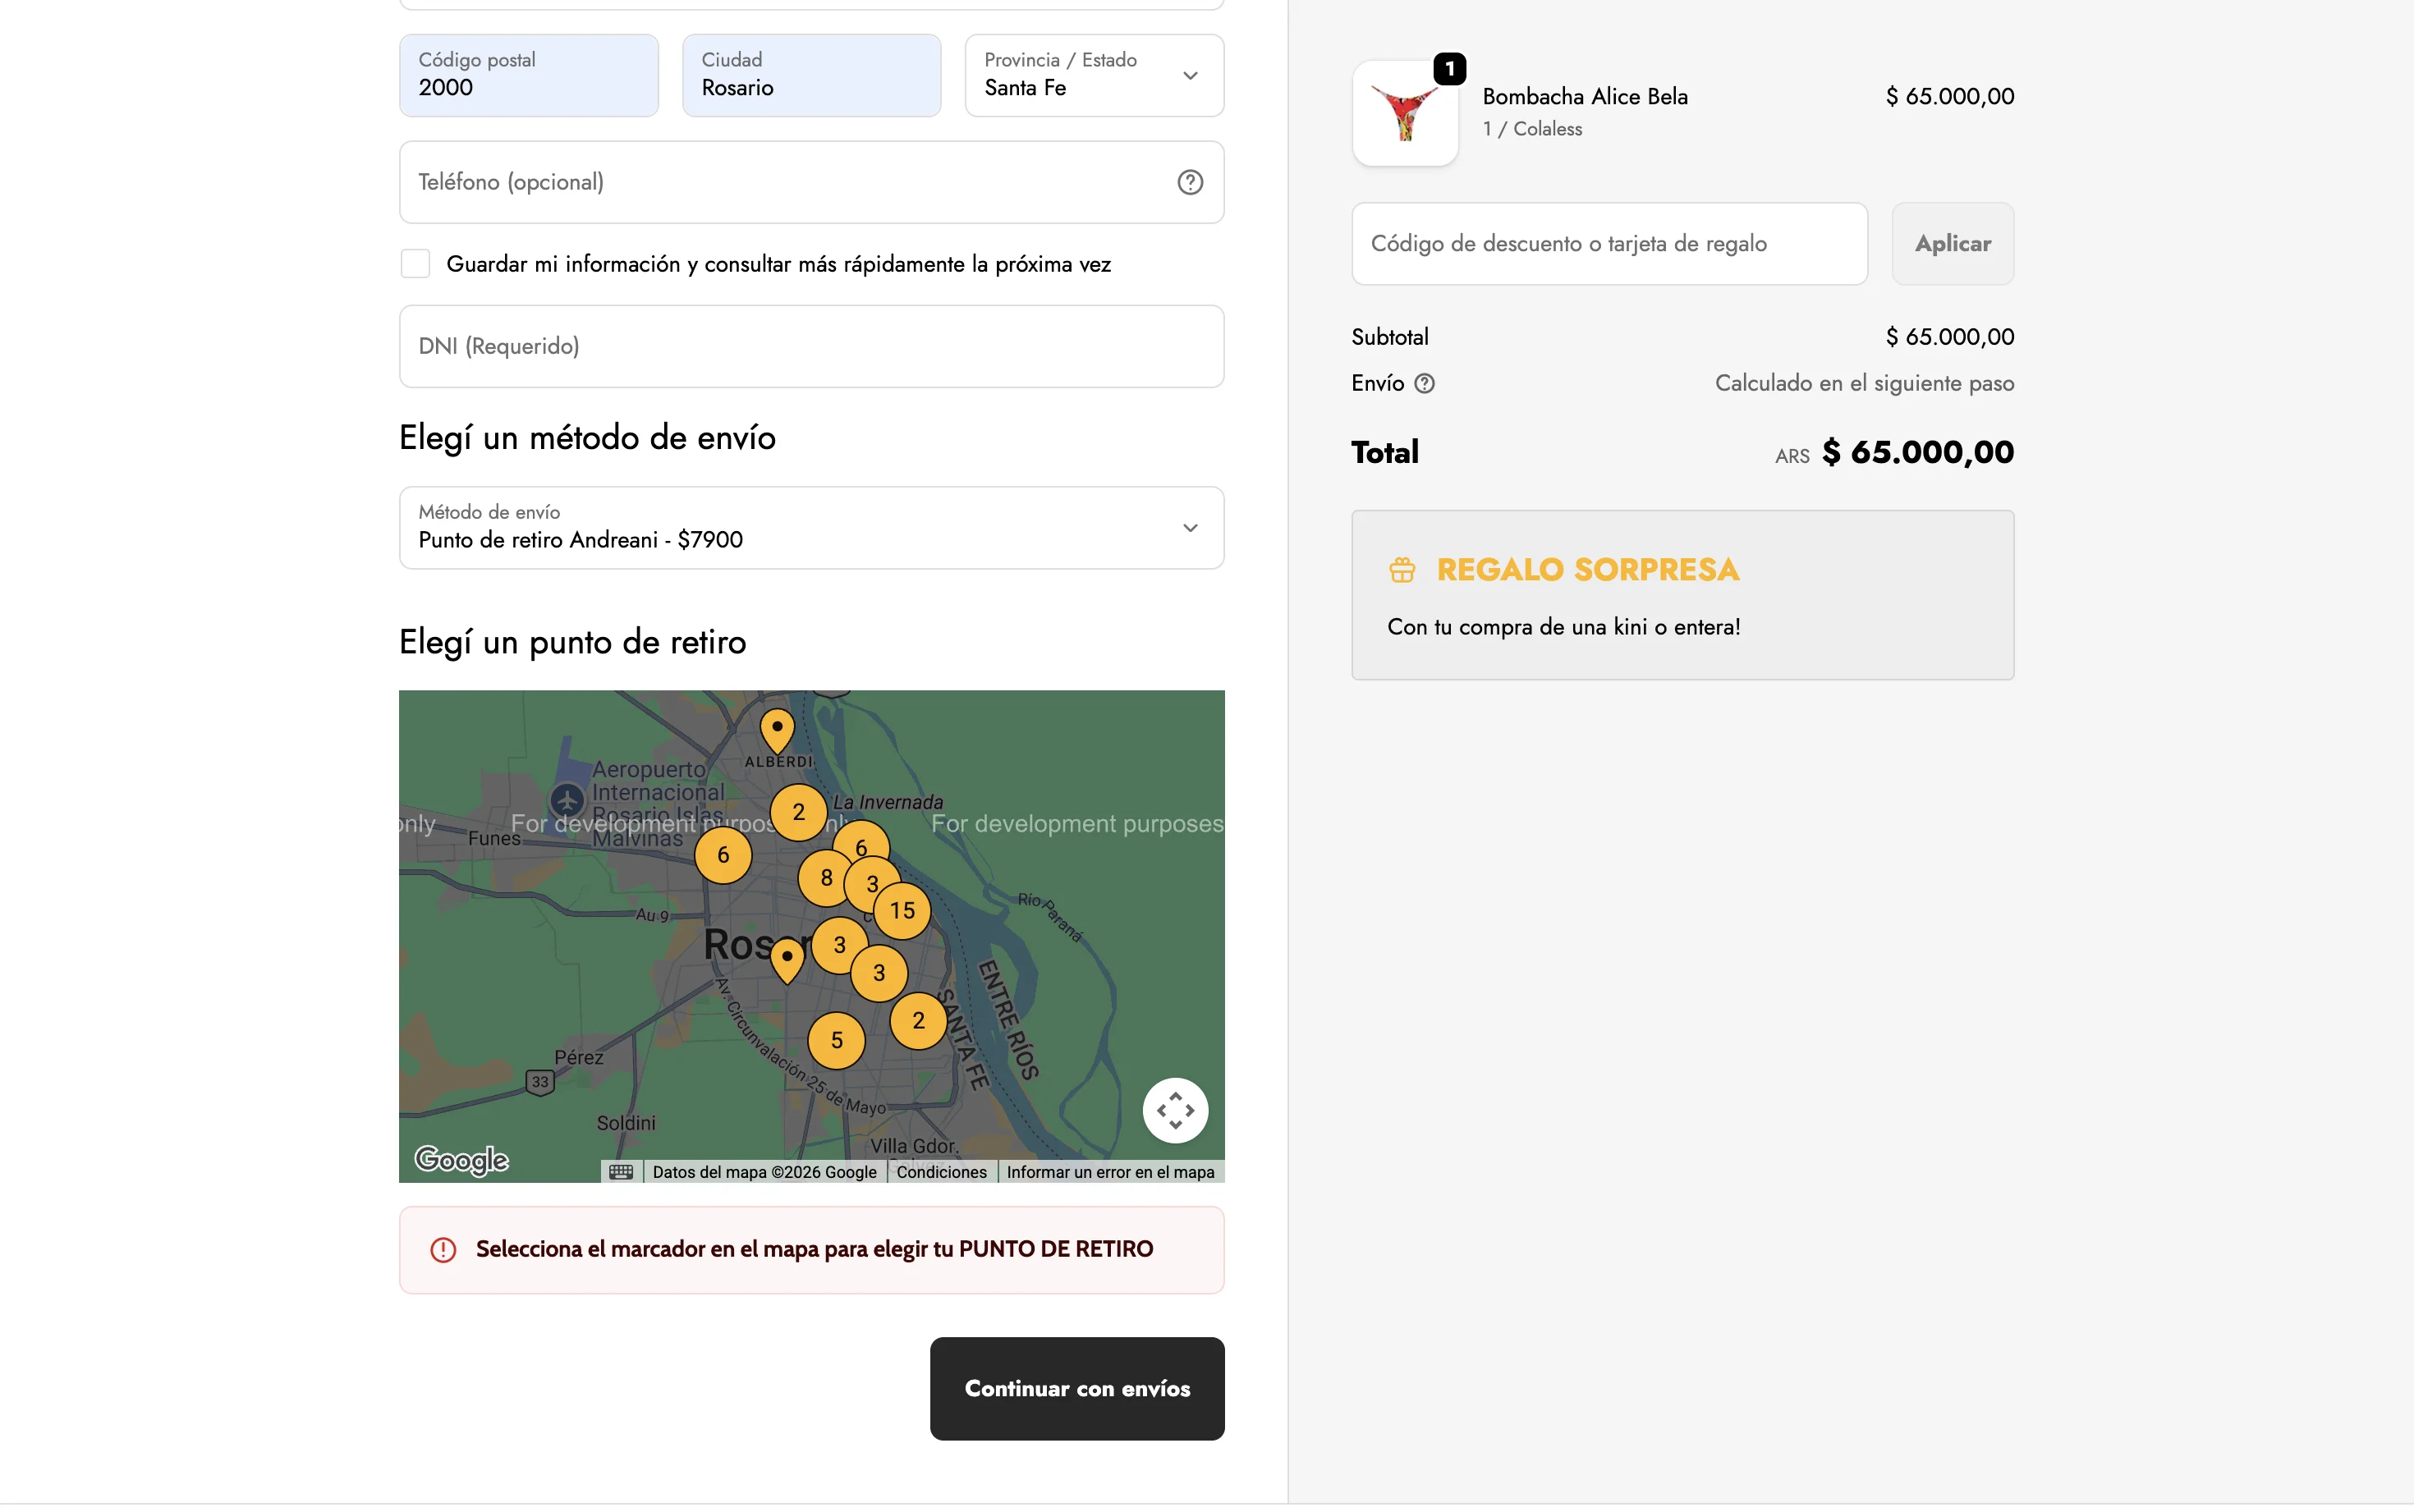Click the Bombacha Alice Bela product thumbnail
This screenshot has width=2414, height=1512.
pyautogui.click(x=1405, y=113)
